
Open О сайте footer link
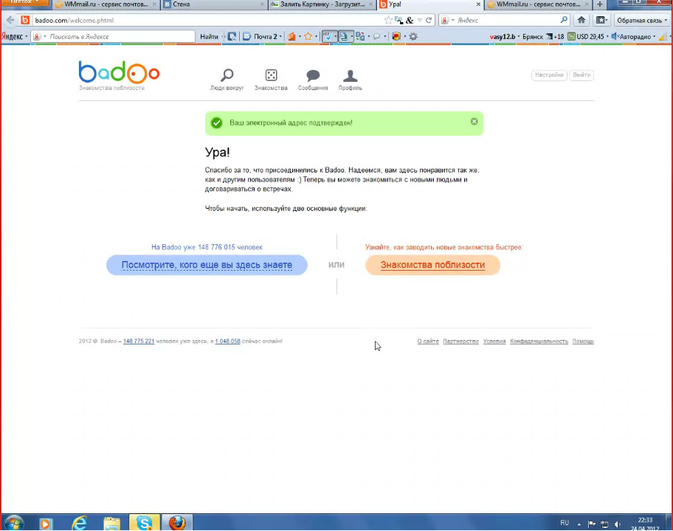pos(428,341)
